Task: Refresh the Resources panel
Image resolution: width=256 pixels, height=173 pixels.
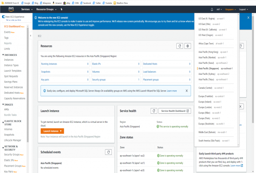Action: pyautogui.click(x=180, y=46)
